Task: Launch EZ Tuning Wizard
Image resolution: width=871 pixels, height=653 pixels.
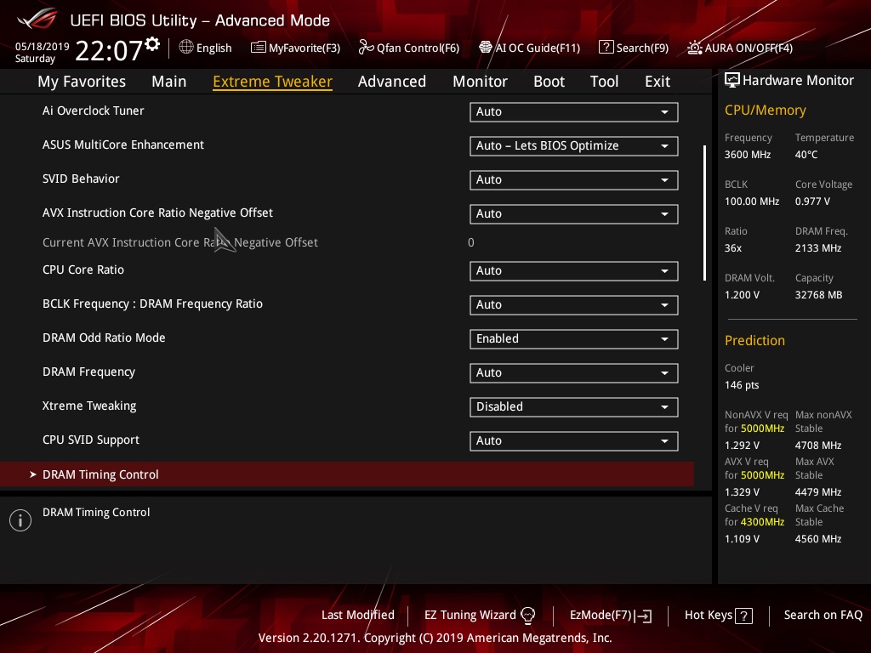Action: coord(480,616)
